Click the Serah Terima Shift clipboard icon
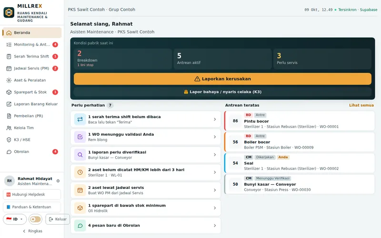This screenshot has height=238, width=381. pos(9,57)
